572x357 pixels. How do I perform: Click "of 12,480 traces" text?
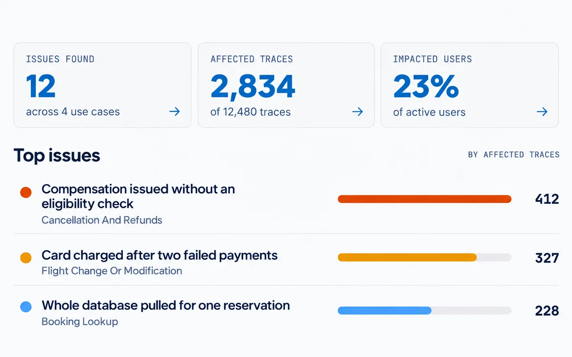point(250,112)
